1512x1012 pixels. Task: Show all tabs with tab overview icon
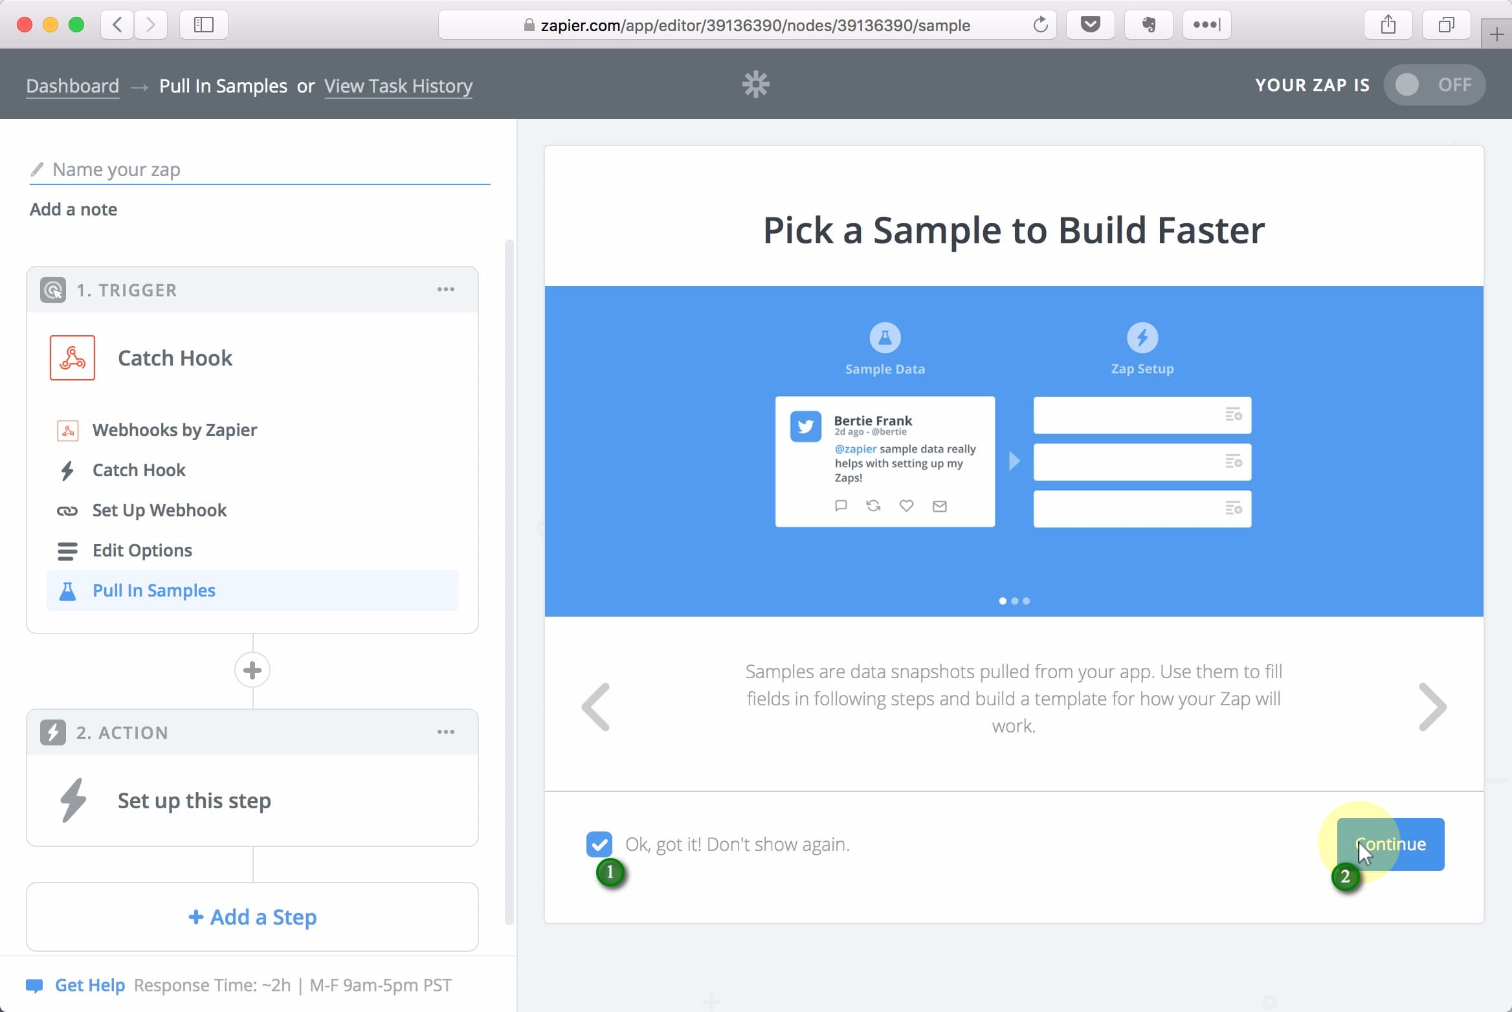pyautogui.click(x=1446, y=25)
